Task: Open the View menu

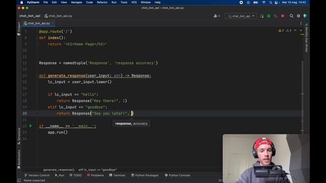Action: coord(64,3)
